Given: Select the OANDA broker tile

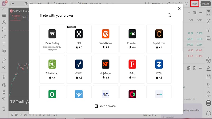Looking at the screenshot, I should (x=79, y=69).
